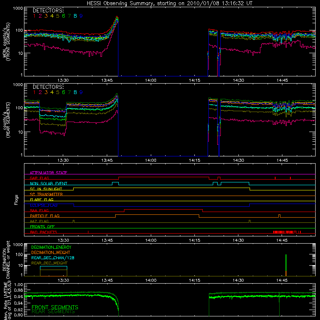Click the REAR_DEC_WEIGHT legend label
The image size is (320, 320).
coord(49,263)
